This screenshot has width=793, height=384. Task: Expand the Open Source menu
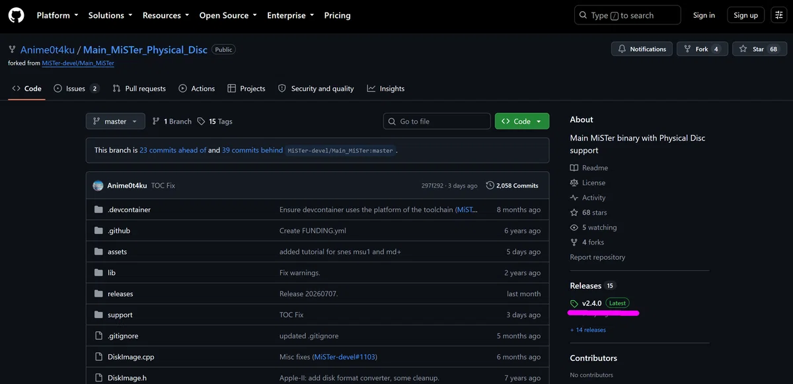tap(228, 15)
